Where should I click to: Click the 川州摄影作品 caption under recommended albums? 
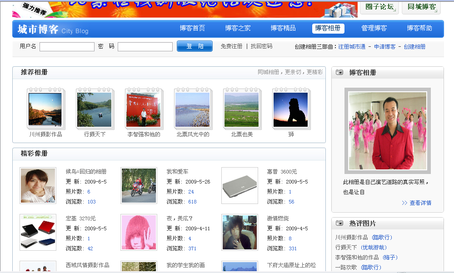[x=45, y=134]
